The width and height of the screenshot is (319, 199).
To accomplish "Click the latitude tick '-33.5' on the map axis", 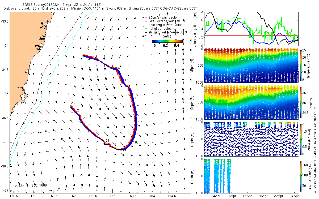I will coord(4,21).
